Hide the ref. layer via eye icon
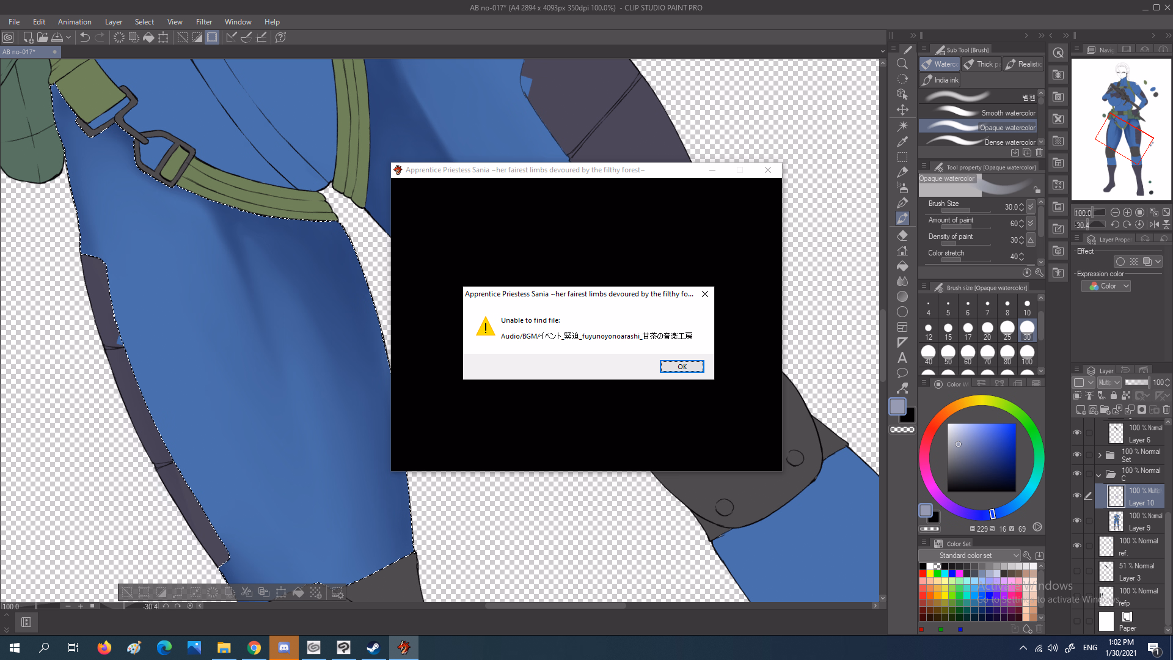 (1077, 546)
